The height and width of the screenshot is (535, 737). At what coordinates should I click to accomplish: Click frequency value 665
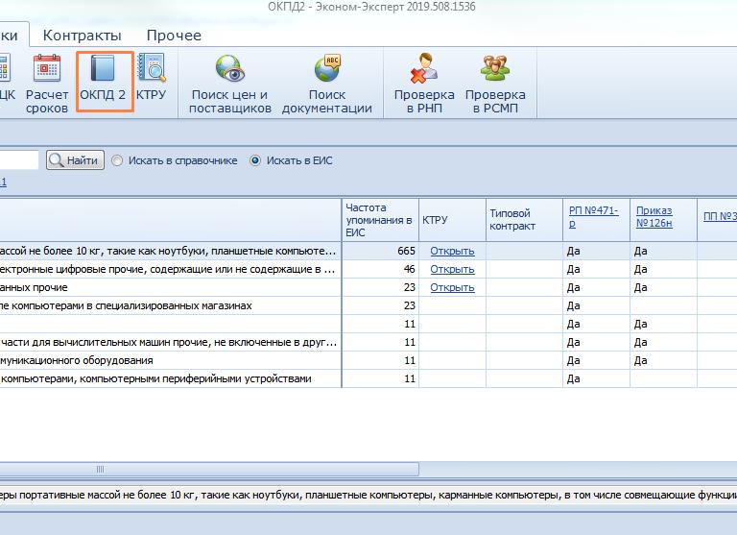(x=406, y=251)
